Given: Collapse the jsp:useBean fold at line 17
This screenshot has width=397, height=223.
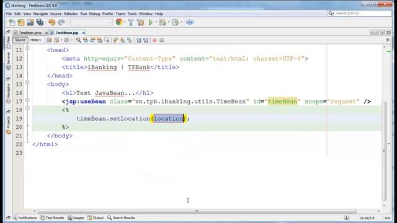Looking at the screenshot, I should coord(27,100).
